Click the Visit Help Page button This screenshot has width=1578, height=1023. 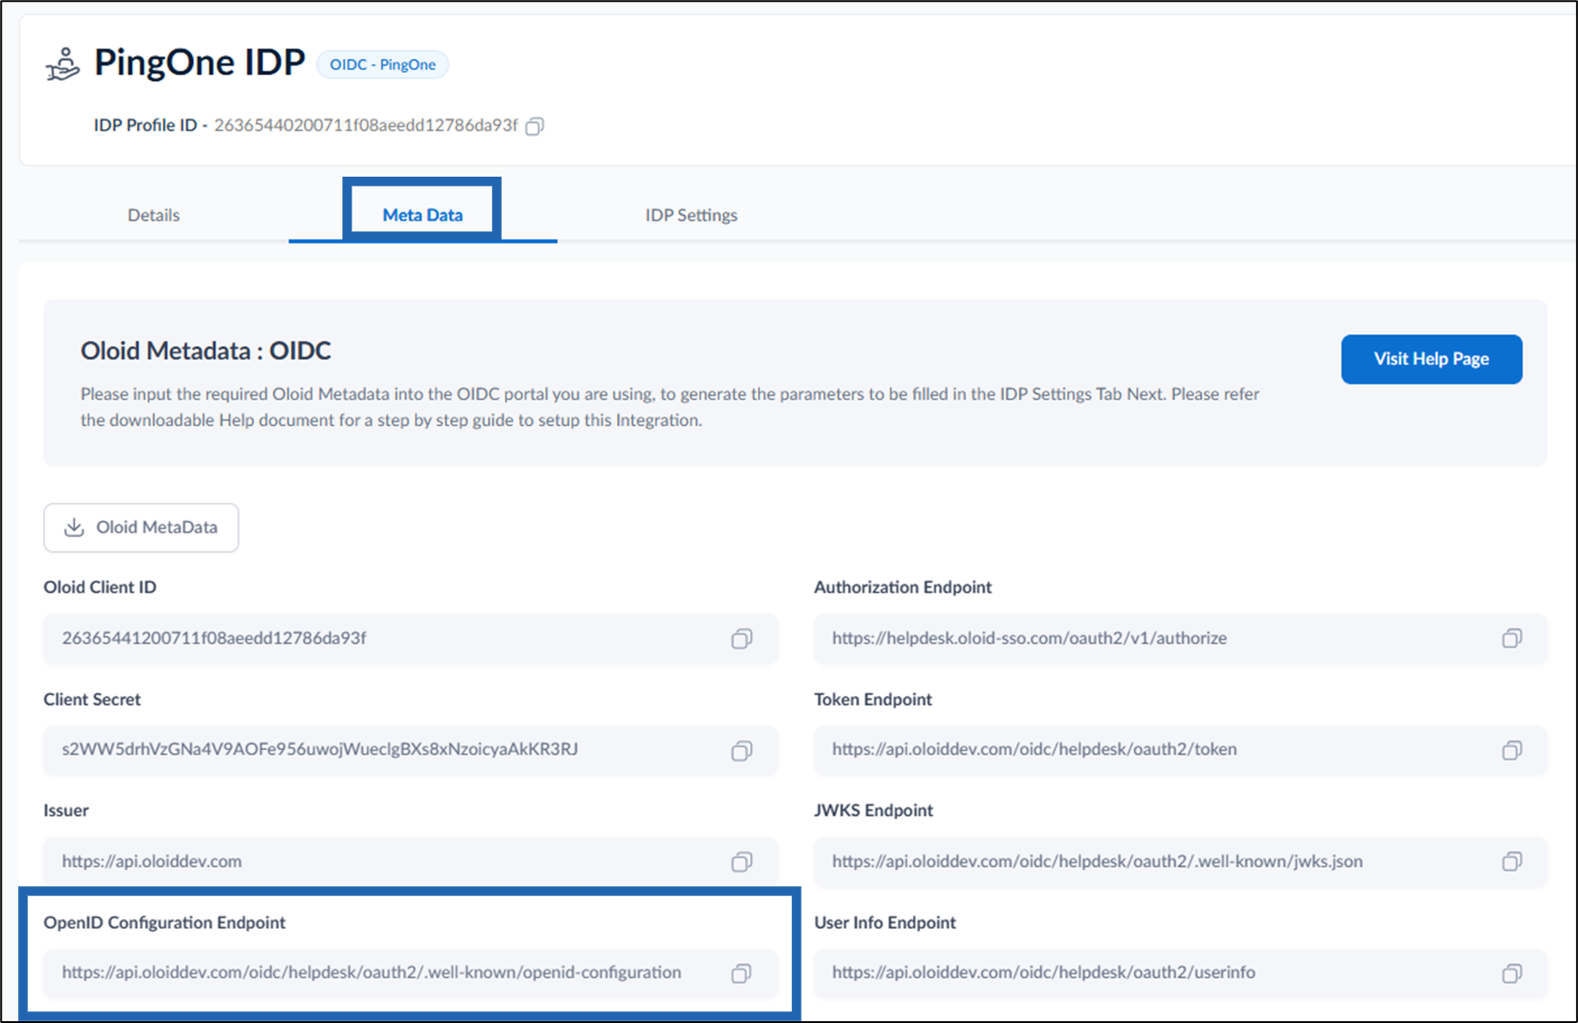tap(1431, 359)
